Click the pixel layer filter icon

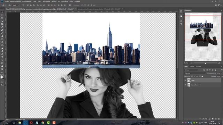pyautogui.click(x=204, y=70)
